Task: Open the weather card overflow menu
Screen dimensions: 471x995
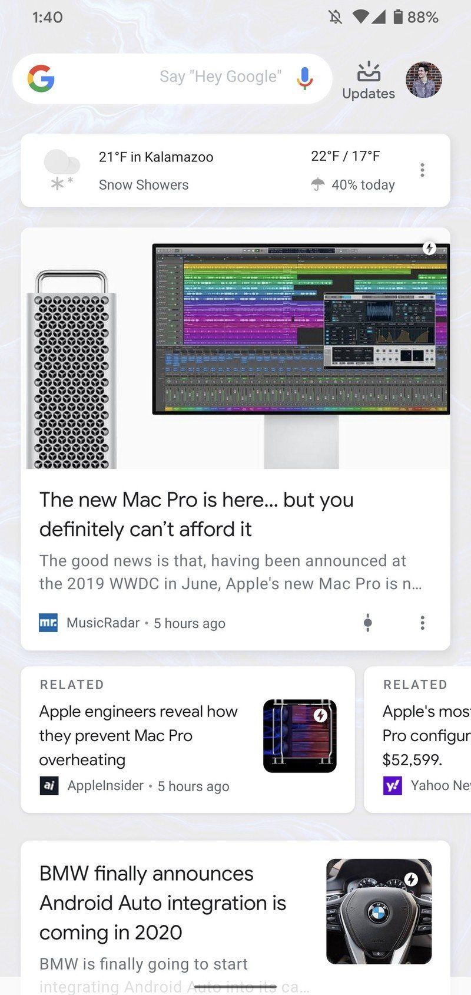Action: coord(422,170)
